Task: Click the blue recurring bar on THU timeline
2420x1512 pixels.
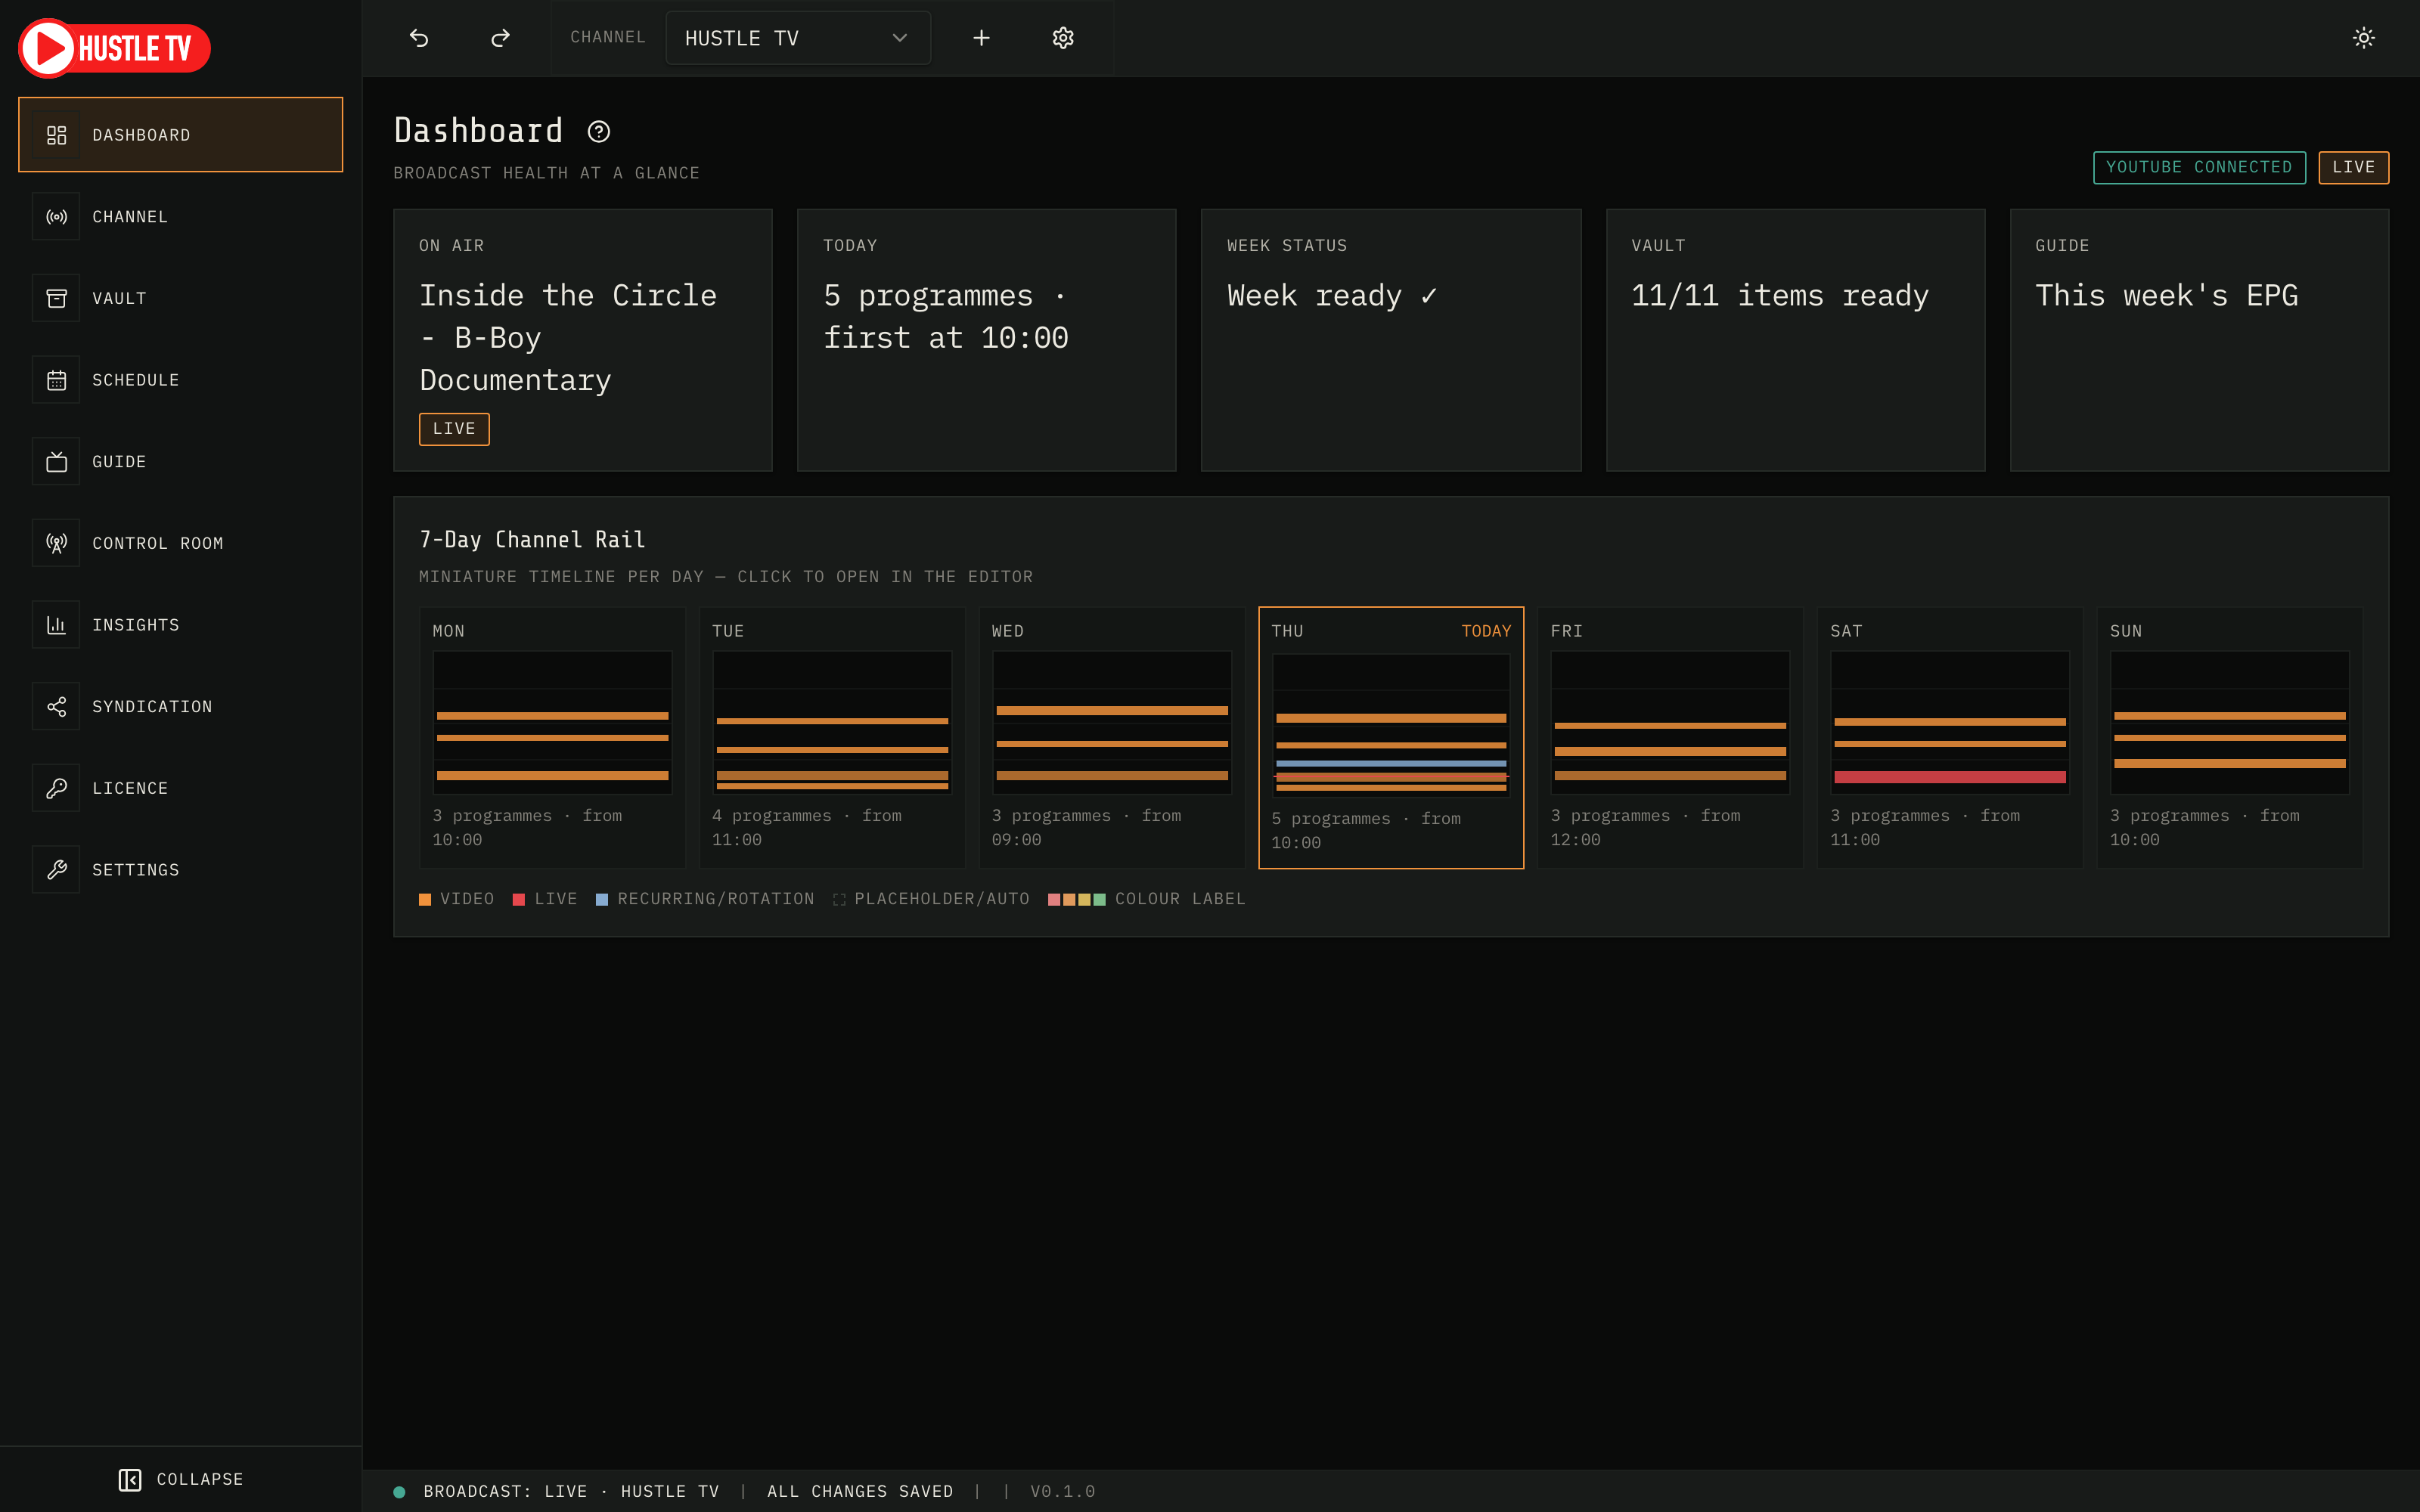Action: pyautogui.click(x=1391, y=764)
